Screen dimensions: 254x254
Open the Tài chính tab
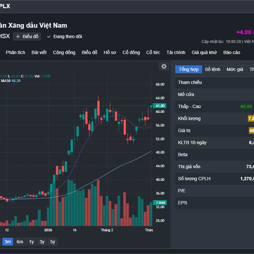tap(176, 52)
